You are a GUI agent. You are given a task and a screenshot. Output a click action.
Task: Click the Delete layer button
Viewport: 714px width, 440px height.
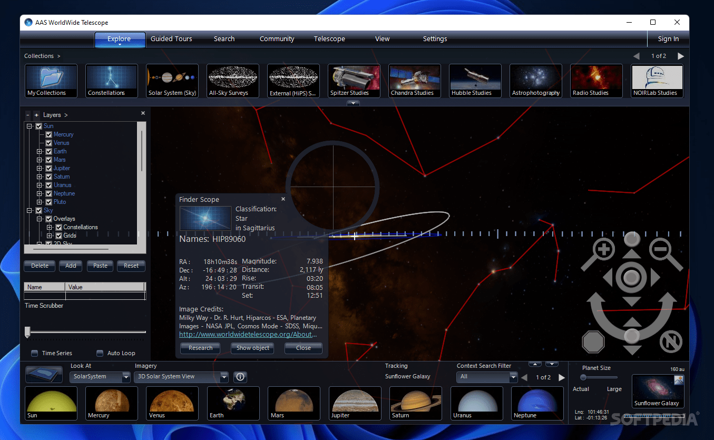coord(40,266)
